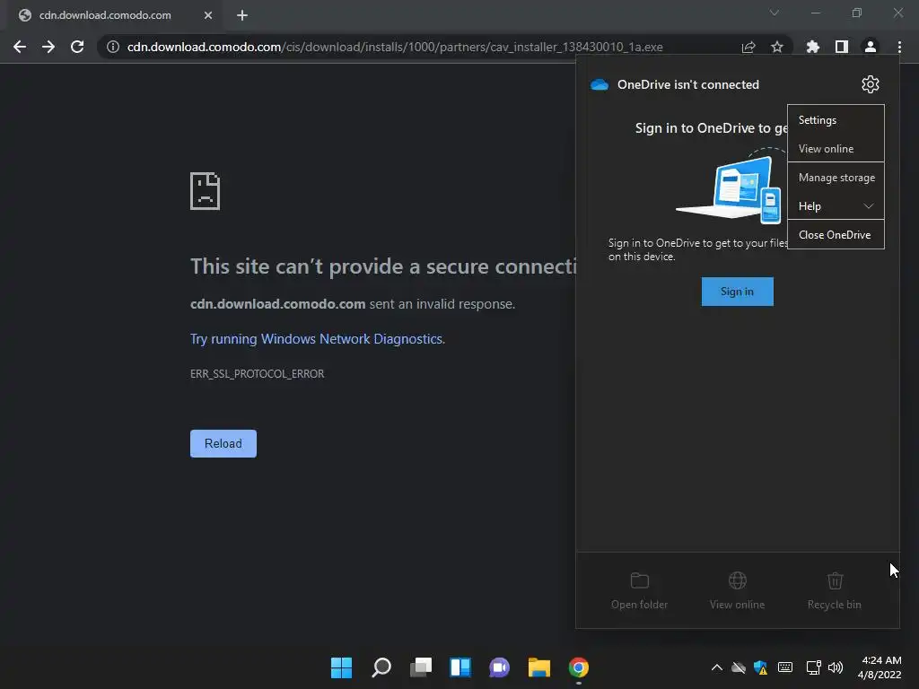Open tab search chevron in title bar
Screen dimensions: 919x689
[x=775, y=13]
